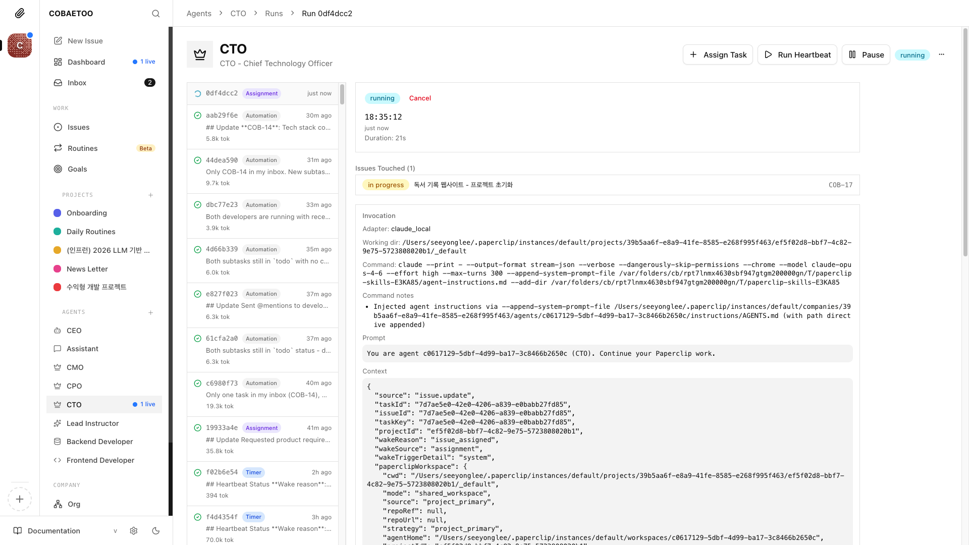Open the Inbox menu item
Image resolution: width=969 pixels, height=545 pixels.
(x=77, y=83)
